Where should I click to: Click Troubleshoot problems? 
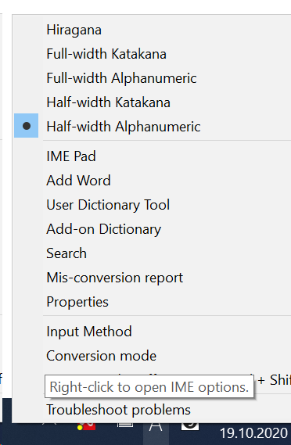(118, 410)
